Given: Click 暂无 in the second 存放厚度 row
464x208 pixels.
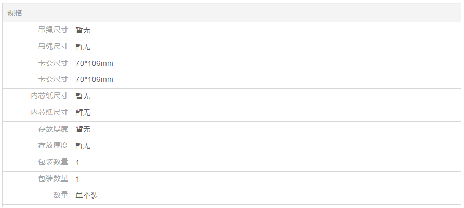Looking at the screenshot, I should coord(83,146).
